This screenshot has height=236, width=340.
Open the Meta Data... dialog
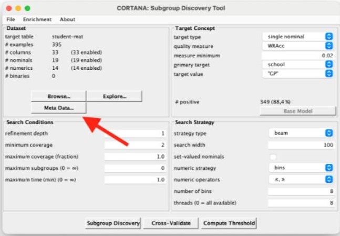pos(59,108)
